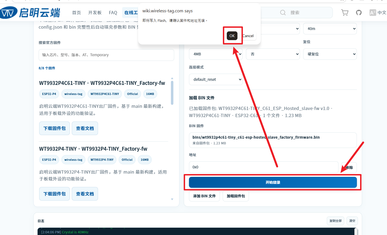Click 加载固件包 button
The image size is (387, 235).
pos(236,196)
